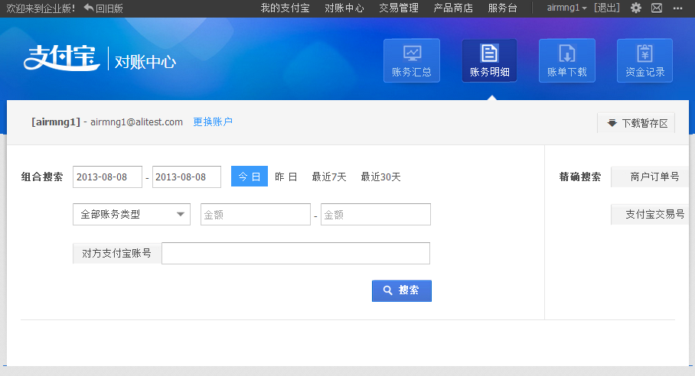
Task: Open the settings gear icon
Action: point(636,8)
